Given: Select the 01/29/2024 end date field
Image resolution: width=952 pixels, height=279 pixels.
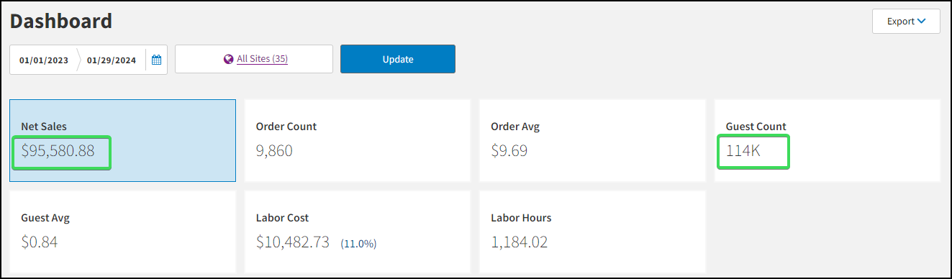Looking at the screenshot, I should click(112, 60).
